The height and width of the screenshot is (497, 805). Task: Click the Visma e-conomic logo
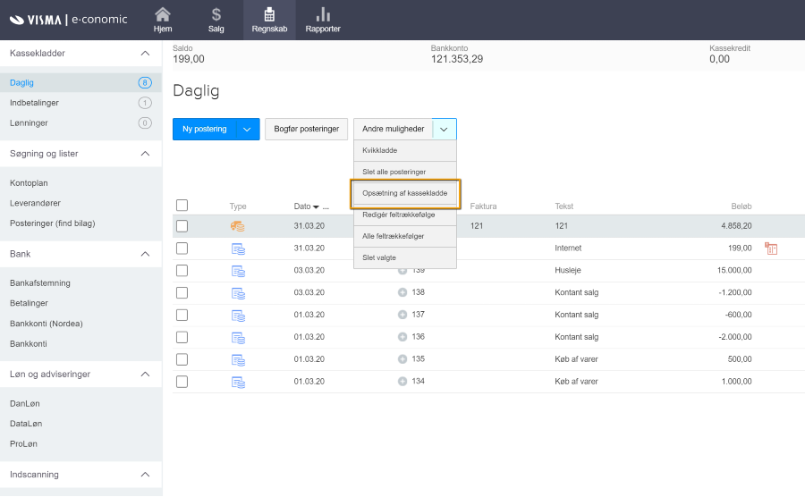coord(68,20)
